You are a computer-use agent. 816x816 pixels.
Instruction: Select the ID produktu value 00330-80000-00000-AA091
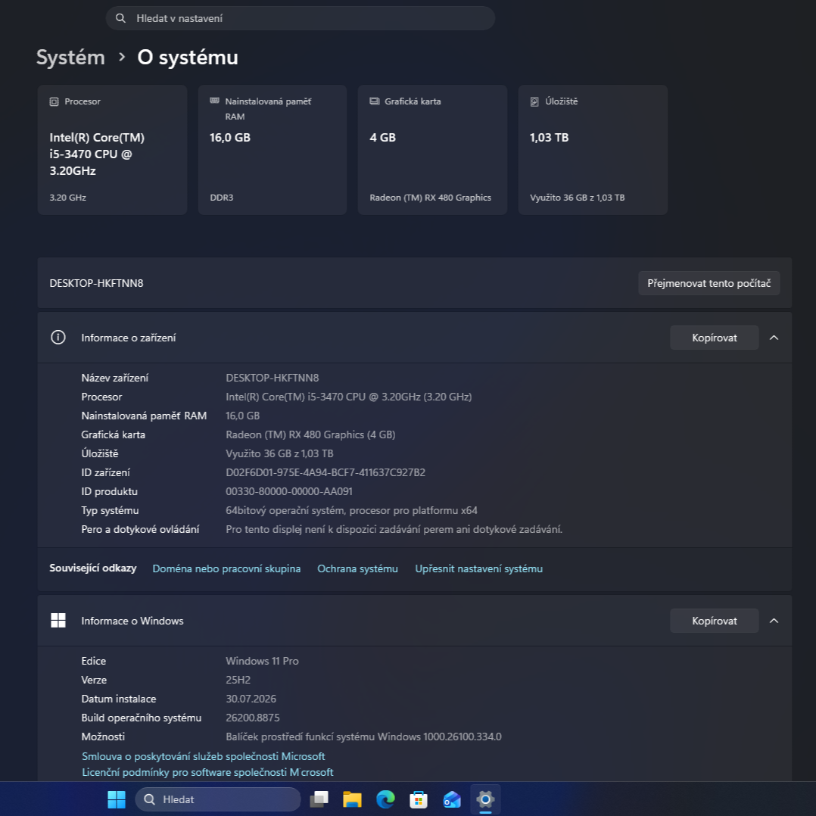point(289,491)
